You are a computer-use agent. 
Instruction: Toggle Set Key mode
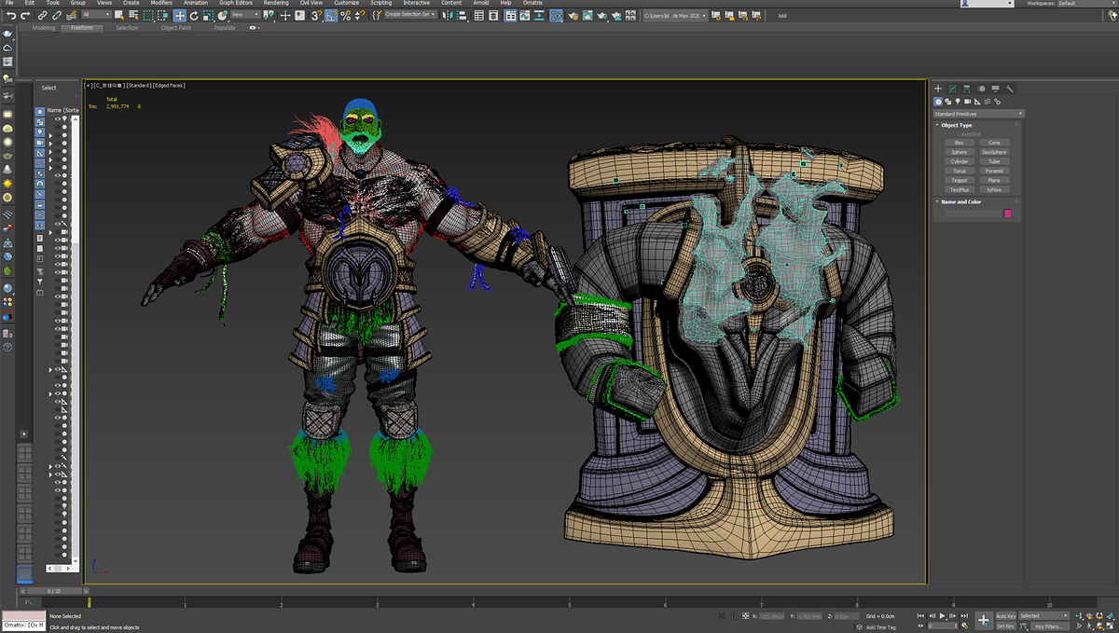[x=1005, y=626]
